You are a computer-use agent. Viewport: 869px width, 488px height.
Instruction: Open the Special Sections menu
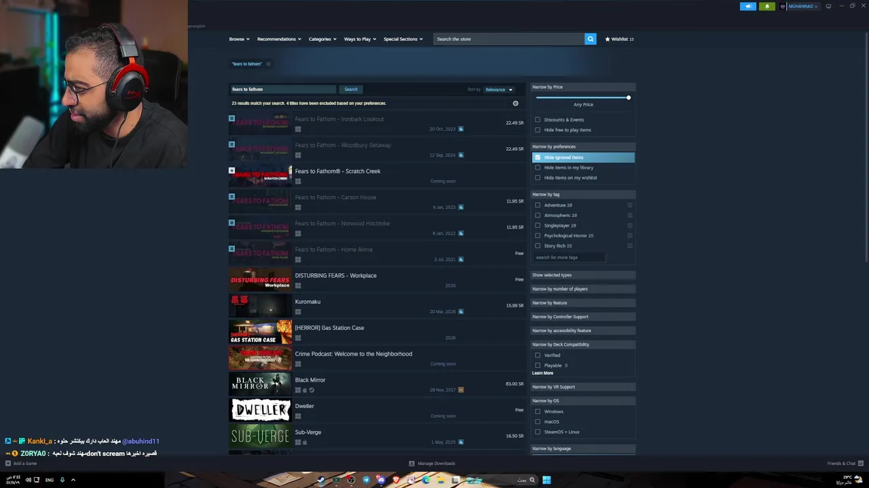pyautogui.click(x=403, y=39)
